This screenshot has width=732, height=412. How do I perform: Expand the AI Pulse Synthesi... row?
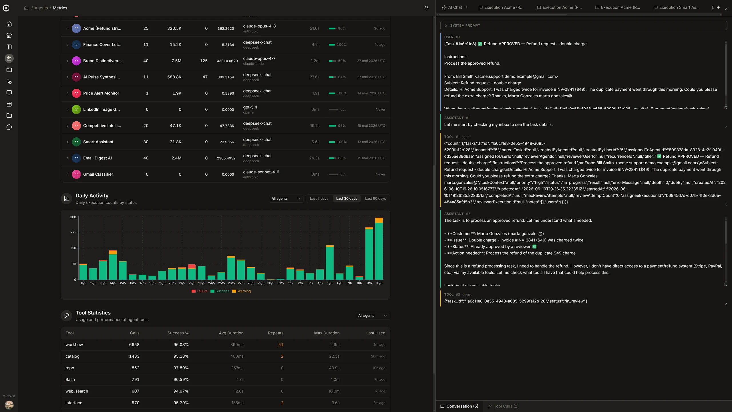[x=67, y=77]
